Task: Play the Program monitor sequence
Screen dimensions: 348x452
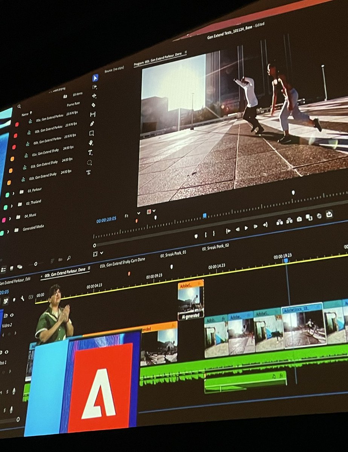Action: point(246,228)
